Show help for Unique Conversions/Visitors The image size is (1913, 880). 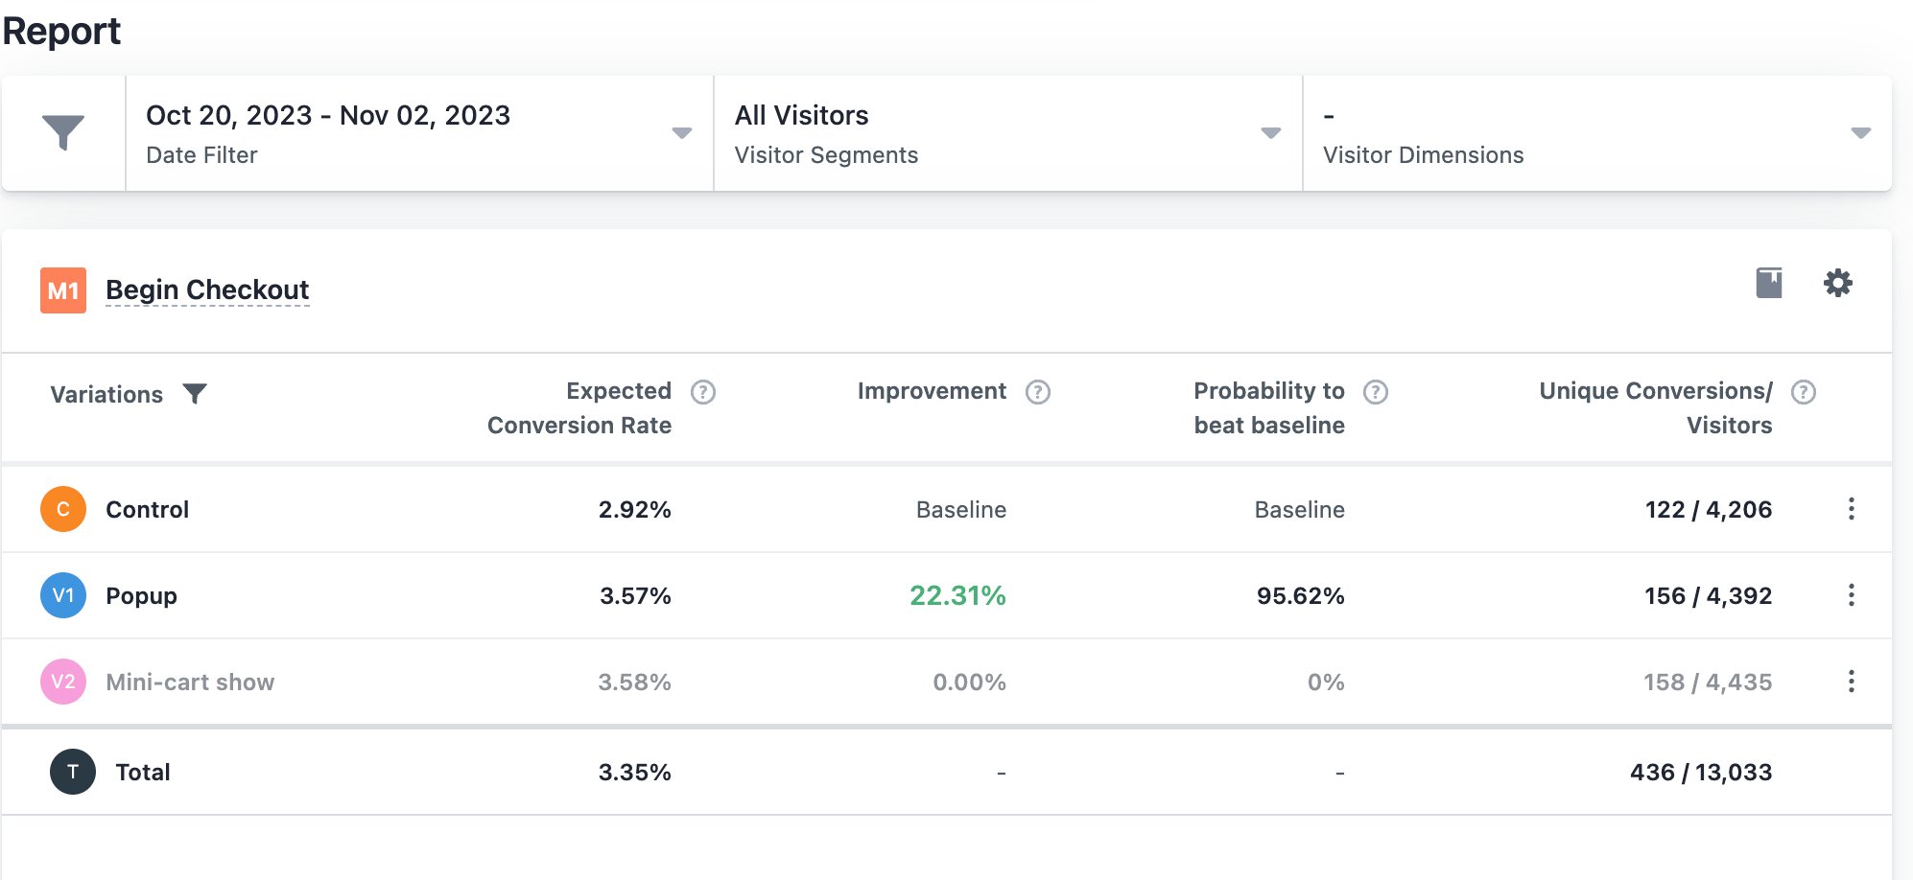point(1804,392)
